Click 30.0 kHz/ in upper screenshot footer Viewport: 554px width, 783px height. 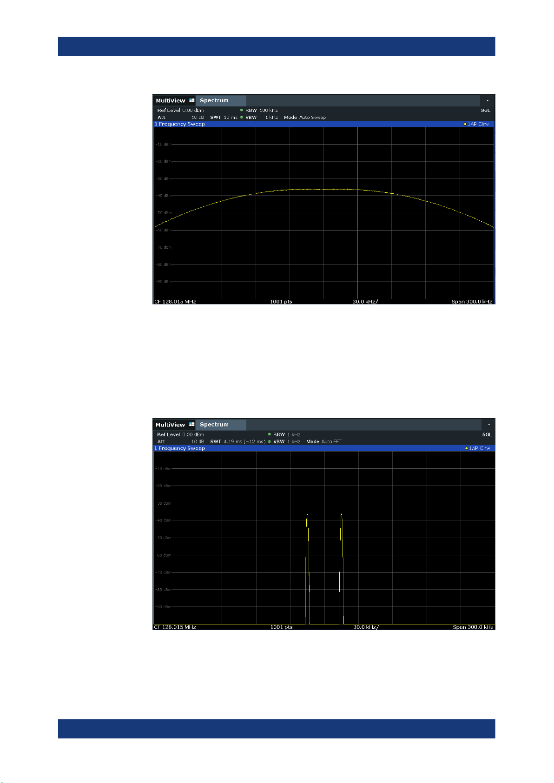point(365,302)
